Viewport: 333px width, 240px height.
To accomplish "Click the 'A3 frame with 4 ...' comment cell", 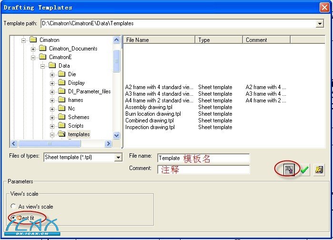I will click(x=266, y=94).
